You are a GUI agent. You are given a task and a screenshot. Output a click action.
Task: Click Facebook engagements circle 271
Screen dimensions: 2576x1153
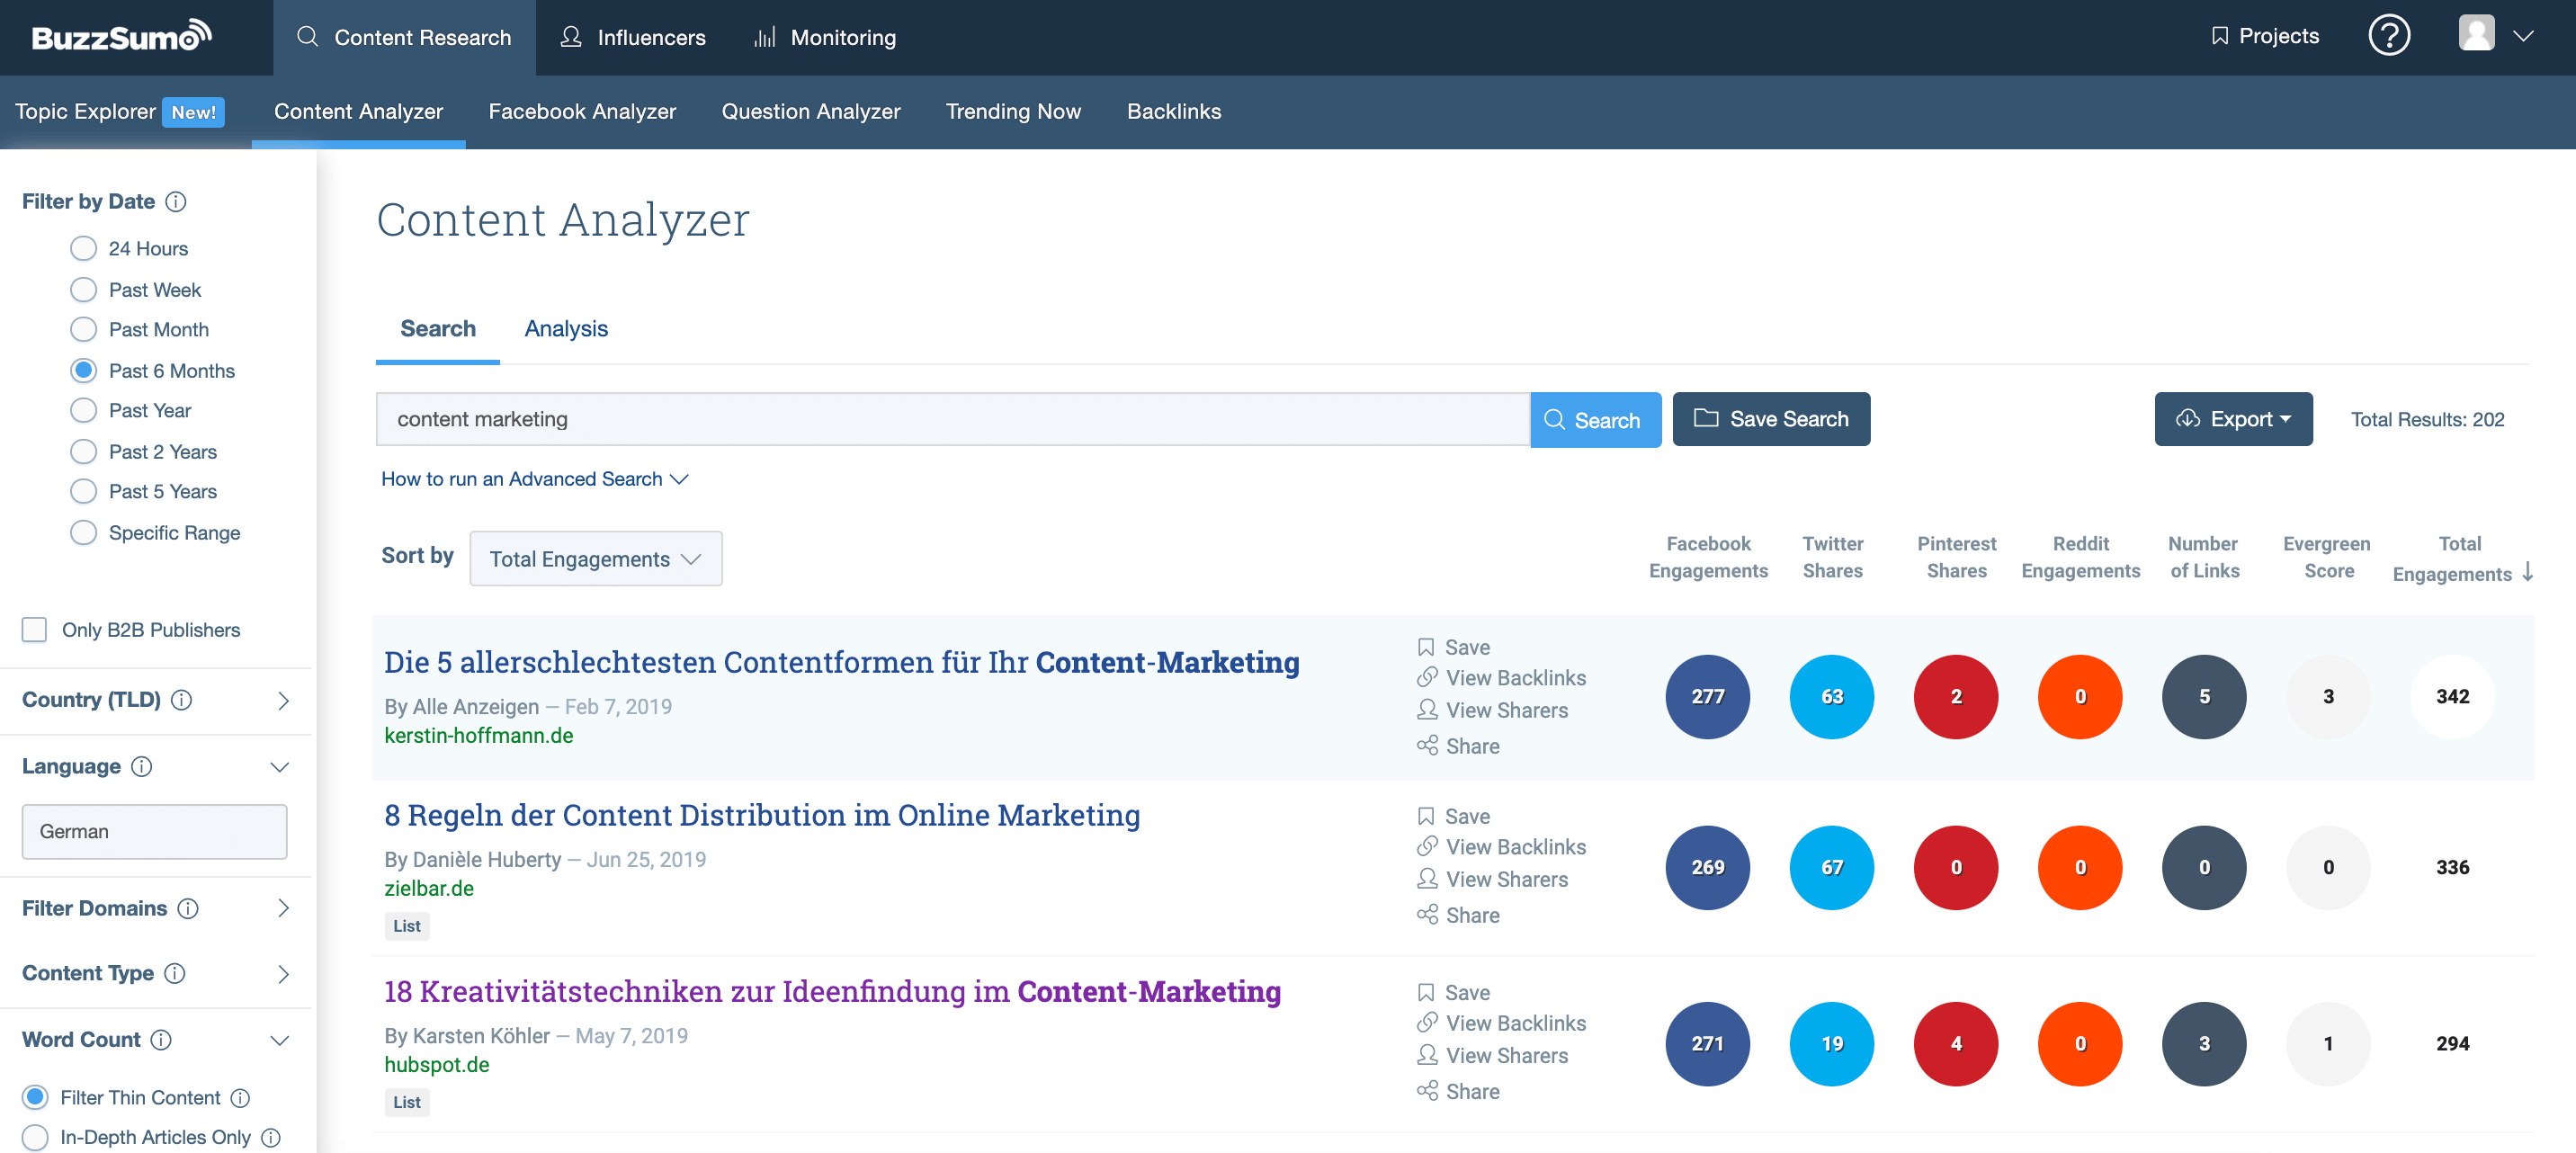point(1707,1044)
